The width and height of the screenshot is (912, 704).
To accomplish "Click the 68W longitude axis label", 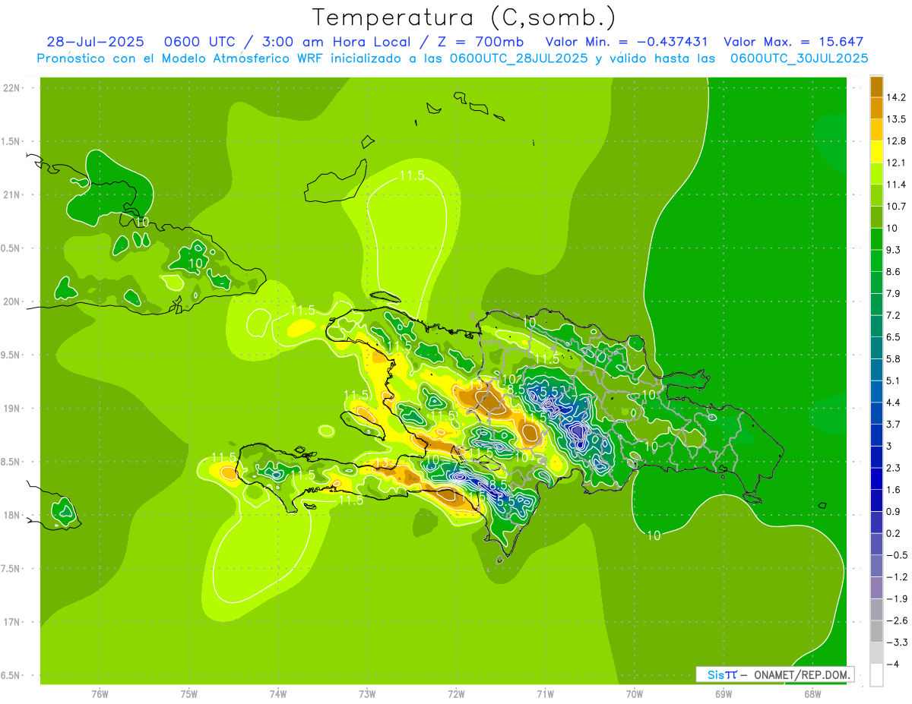I will click(812, 694).
